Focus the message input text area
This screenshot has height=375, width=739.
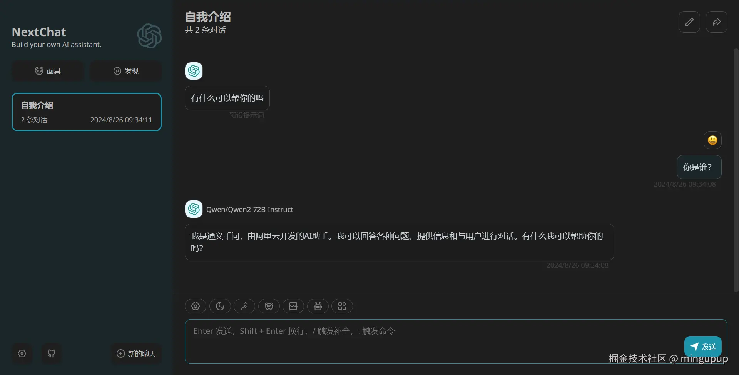(x=456, y=342)
